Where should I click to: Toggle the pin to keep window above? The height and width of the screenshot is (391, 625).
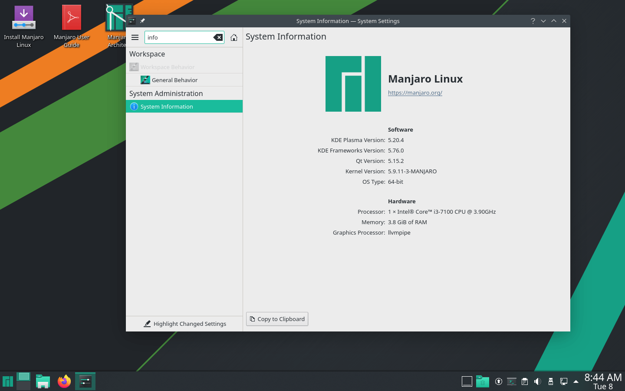coord(142,20)
